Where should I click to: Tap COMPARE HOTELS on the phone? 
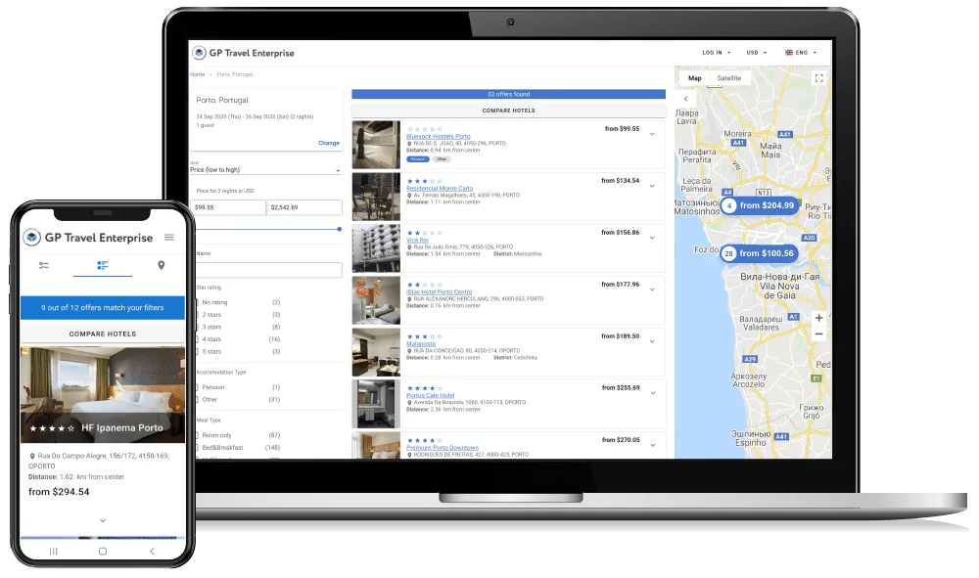[103, 333]
